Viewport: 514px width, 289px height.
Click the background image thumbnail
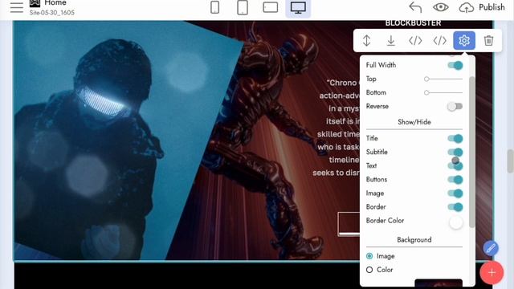(x=439, y=283)
